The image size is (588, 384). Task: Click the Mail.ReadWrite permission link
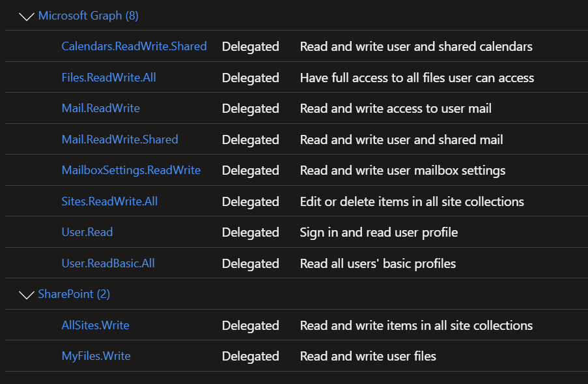(101, 108)
